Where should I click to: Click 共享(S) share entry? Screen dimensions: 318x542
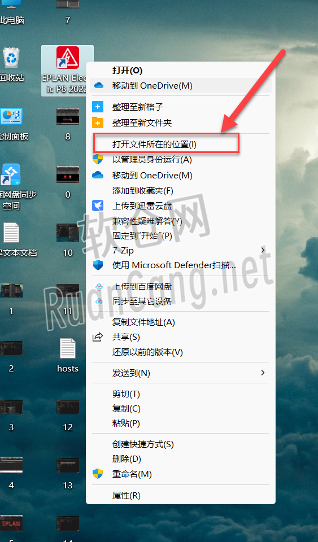tap(180, 337)
